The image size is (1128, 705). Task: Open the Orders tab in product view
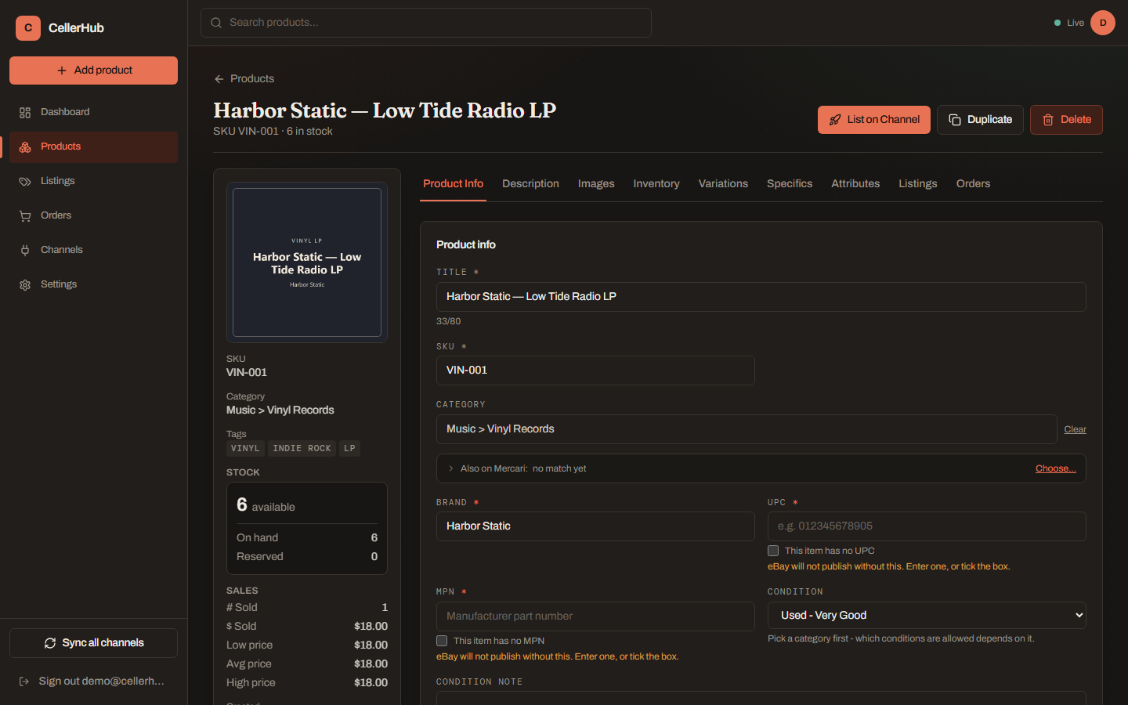[x=973, y=184]
